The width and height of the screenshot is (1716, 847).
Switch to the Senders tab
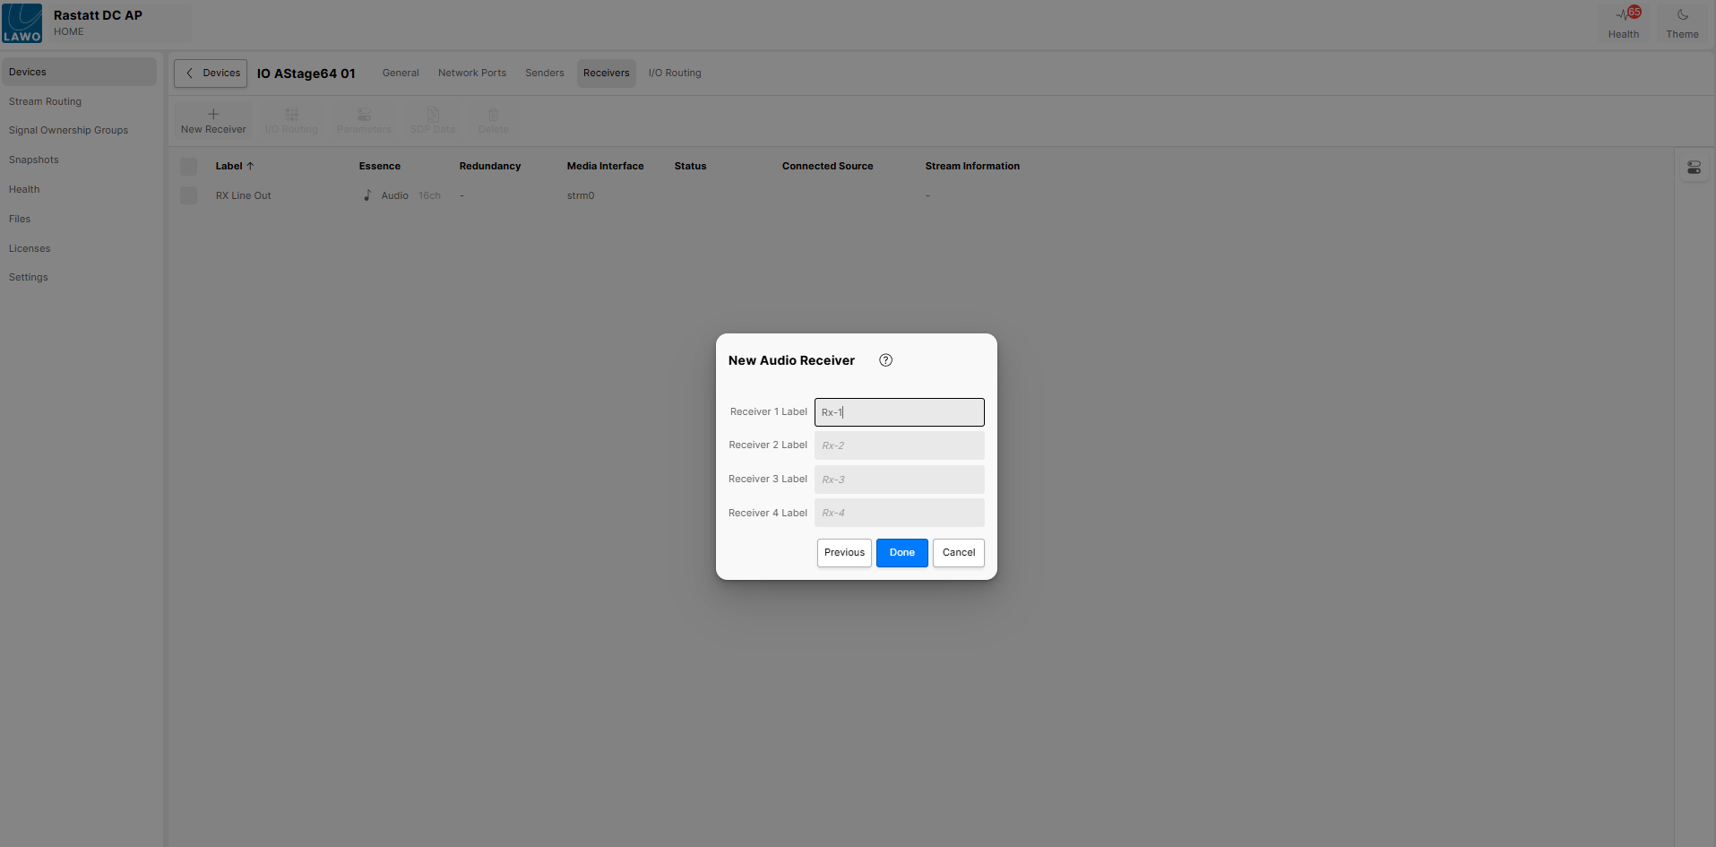(544, 73)
